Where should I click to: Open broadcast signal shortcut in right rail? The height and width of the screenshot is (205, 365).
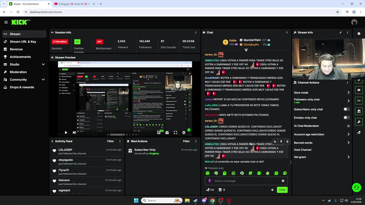tap(359, 101)
